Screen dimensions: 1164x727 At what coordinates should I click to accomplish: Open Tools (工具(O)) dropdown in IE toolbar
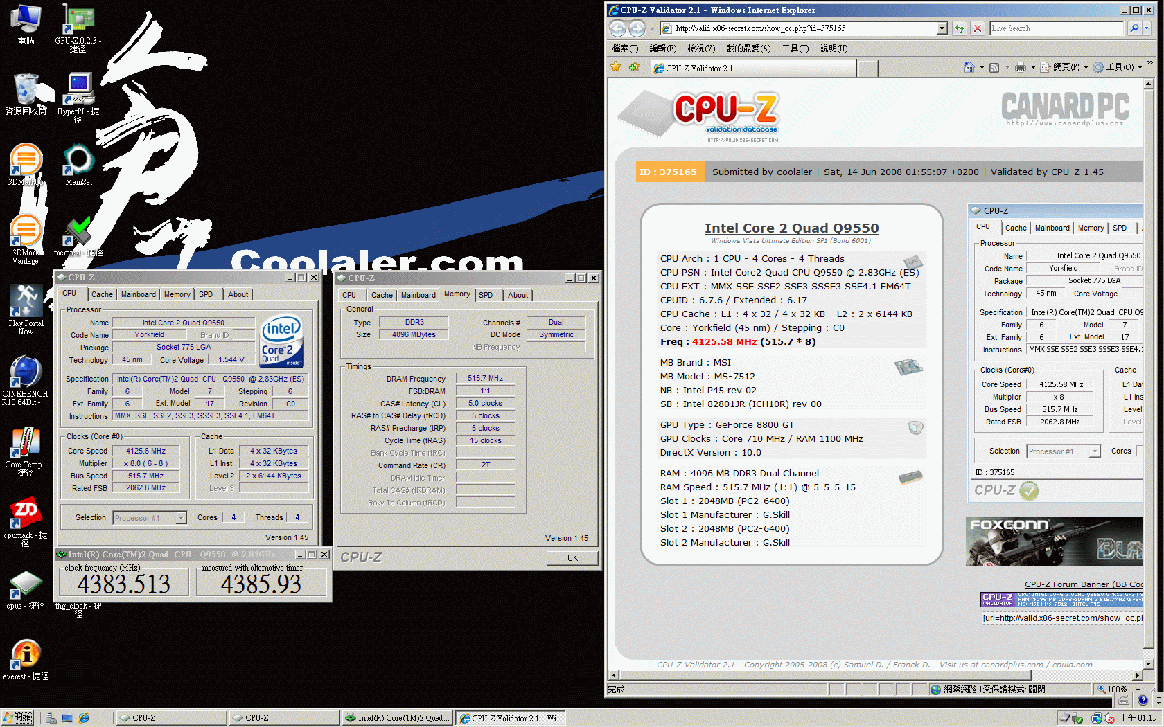[1118, 67]
